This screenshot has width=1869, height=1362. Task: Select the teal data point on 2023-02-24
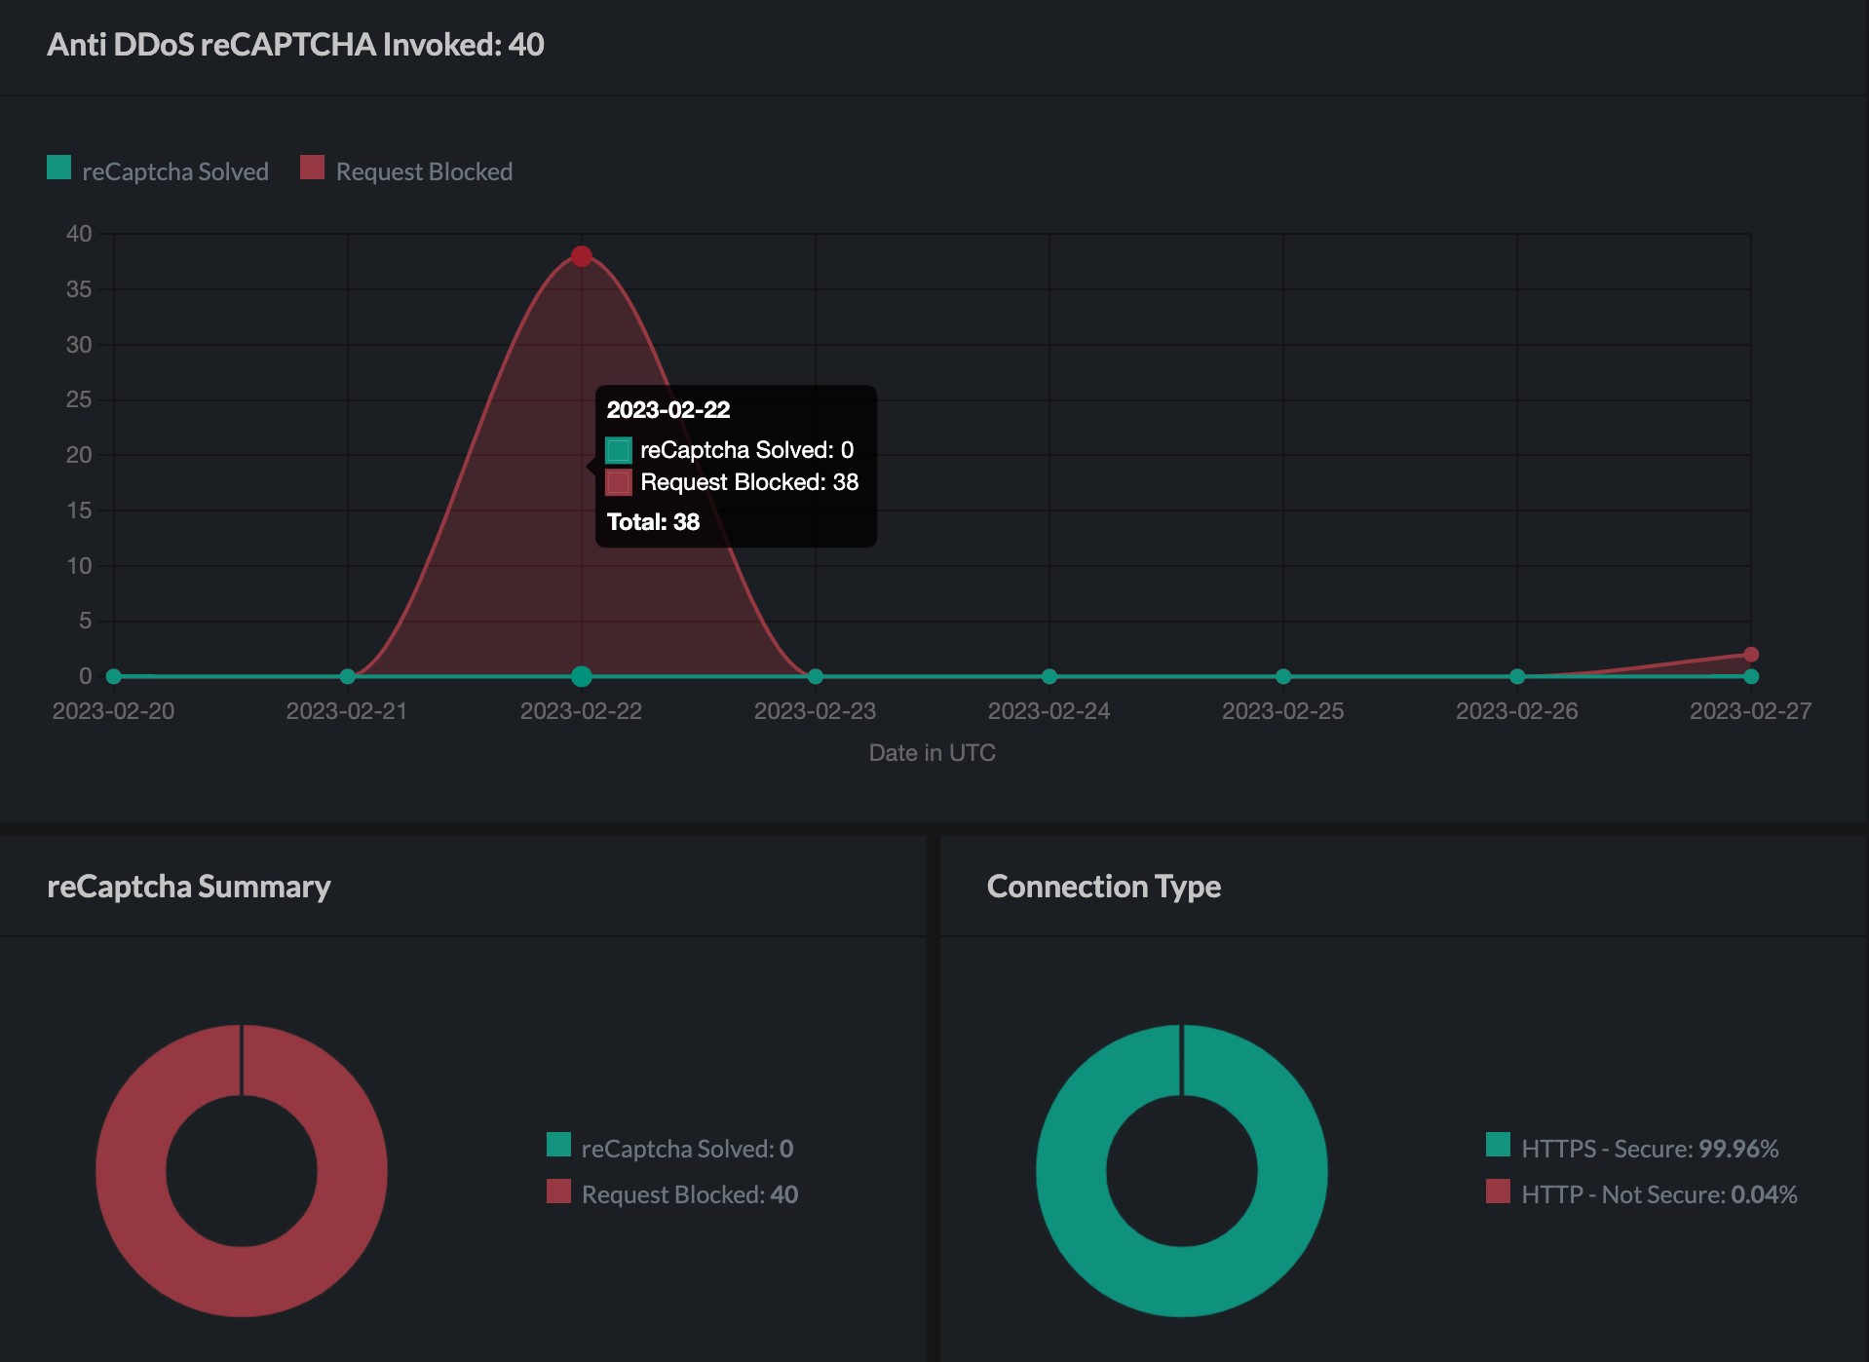(x=1049, y=676)
